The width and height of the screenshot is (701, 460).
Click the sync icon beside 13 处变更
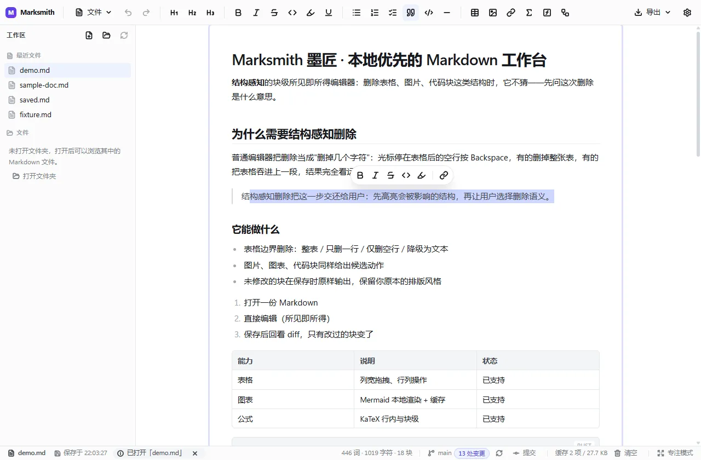pos(499,453)
